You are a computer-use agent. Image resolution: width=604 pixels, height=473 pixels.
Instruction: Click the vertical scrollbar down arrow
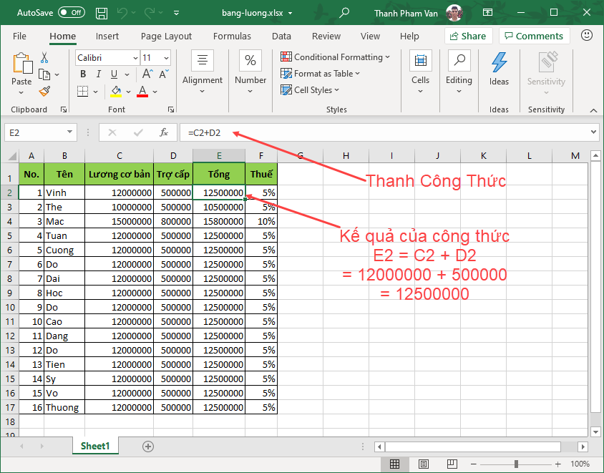point(595,431)
